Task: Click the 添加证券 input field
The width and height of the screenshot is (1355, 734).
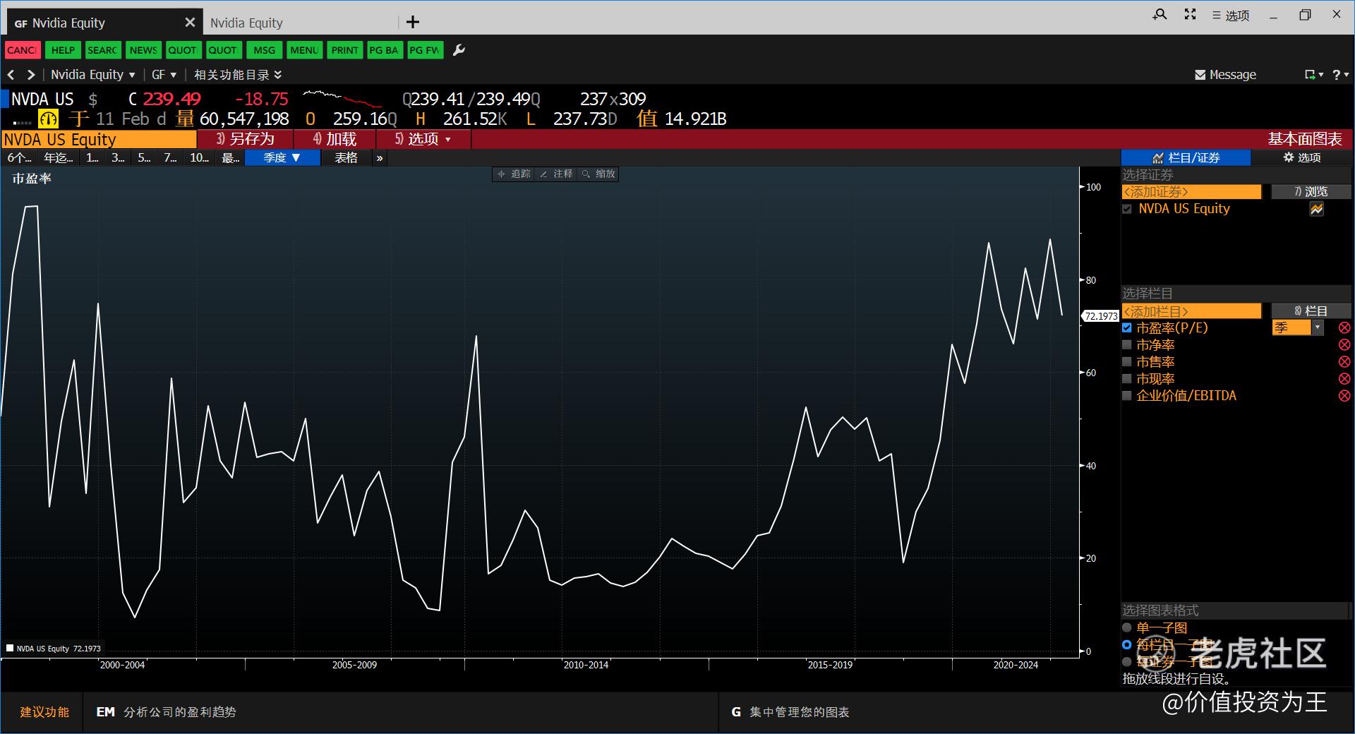Action: pos(1191,192)
